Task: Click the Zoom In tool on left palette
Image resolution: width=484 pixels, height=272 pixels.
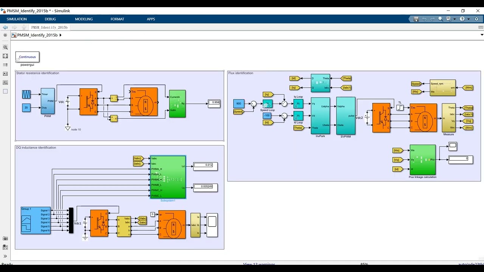Action: pos(5,47)
